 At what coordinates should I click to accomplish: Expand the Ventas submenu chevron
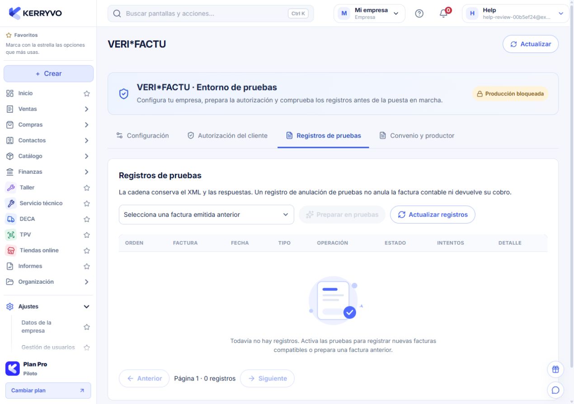pyautogui.click(x=87, y=109)
